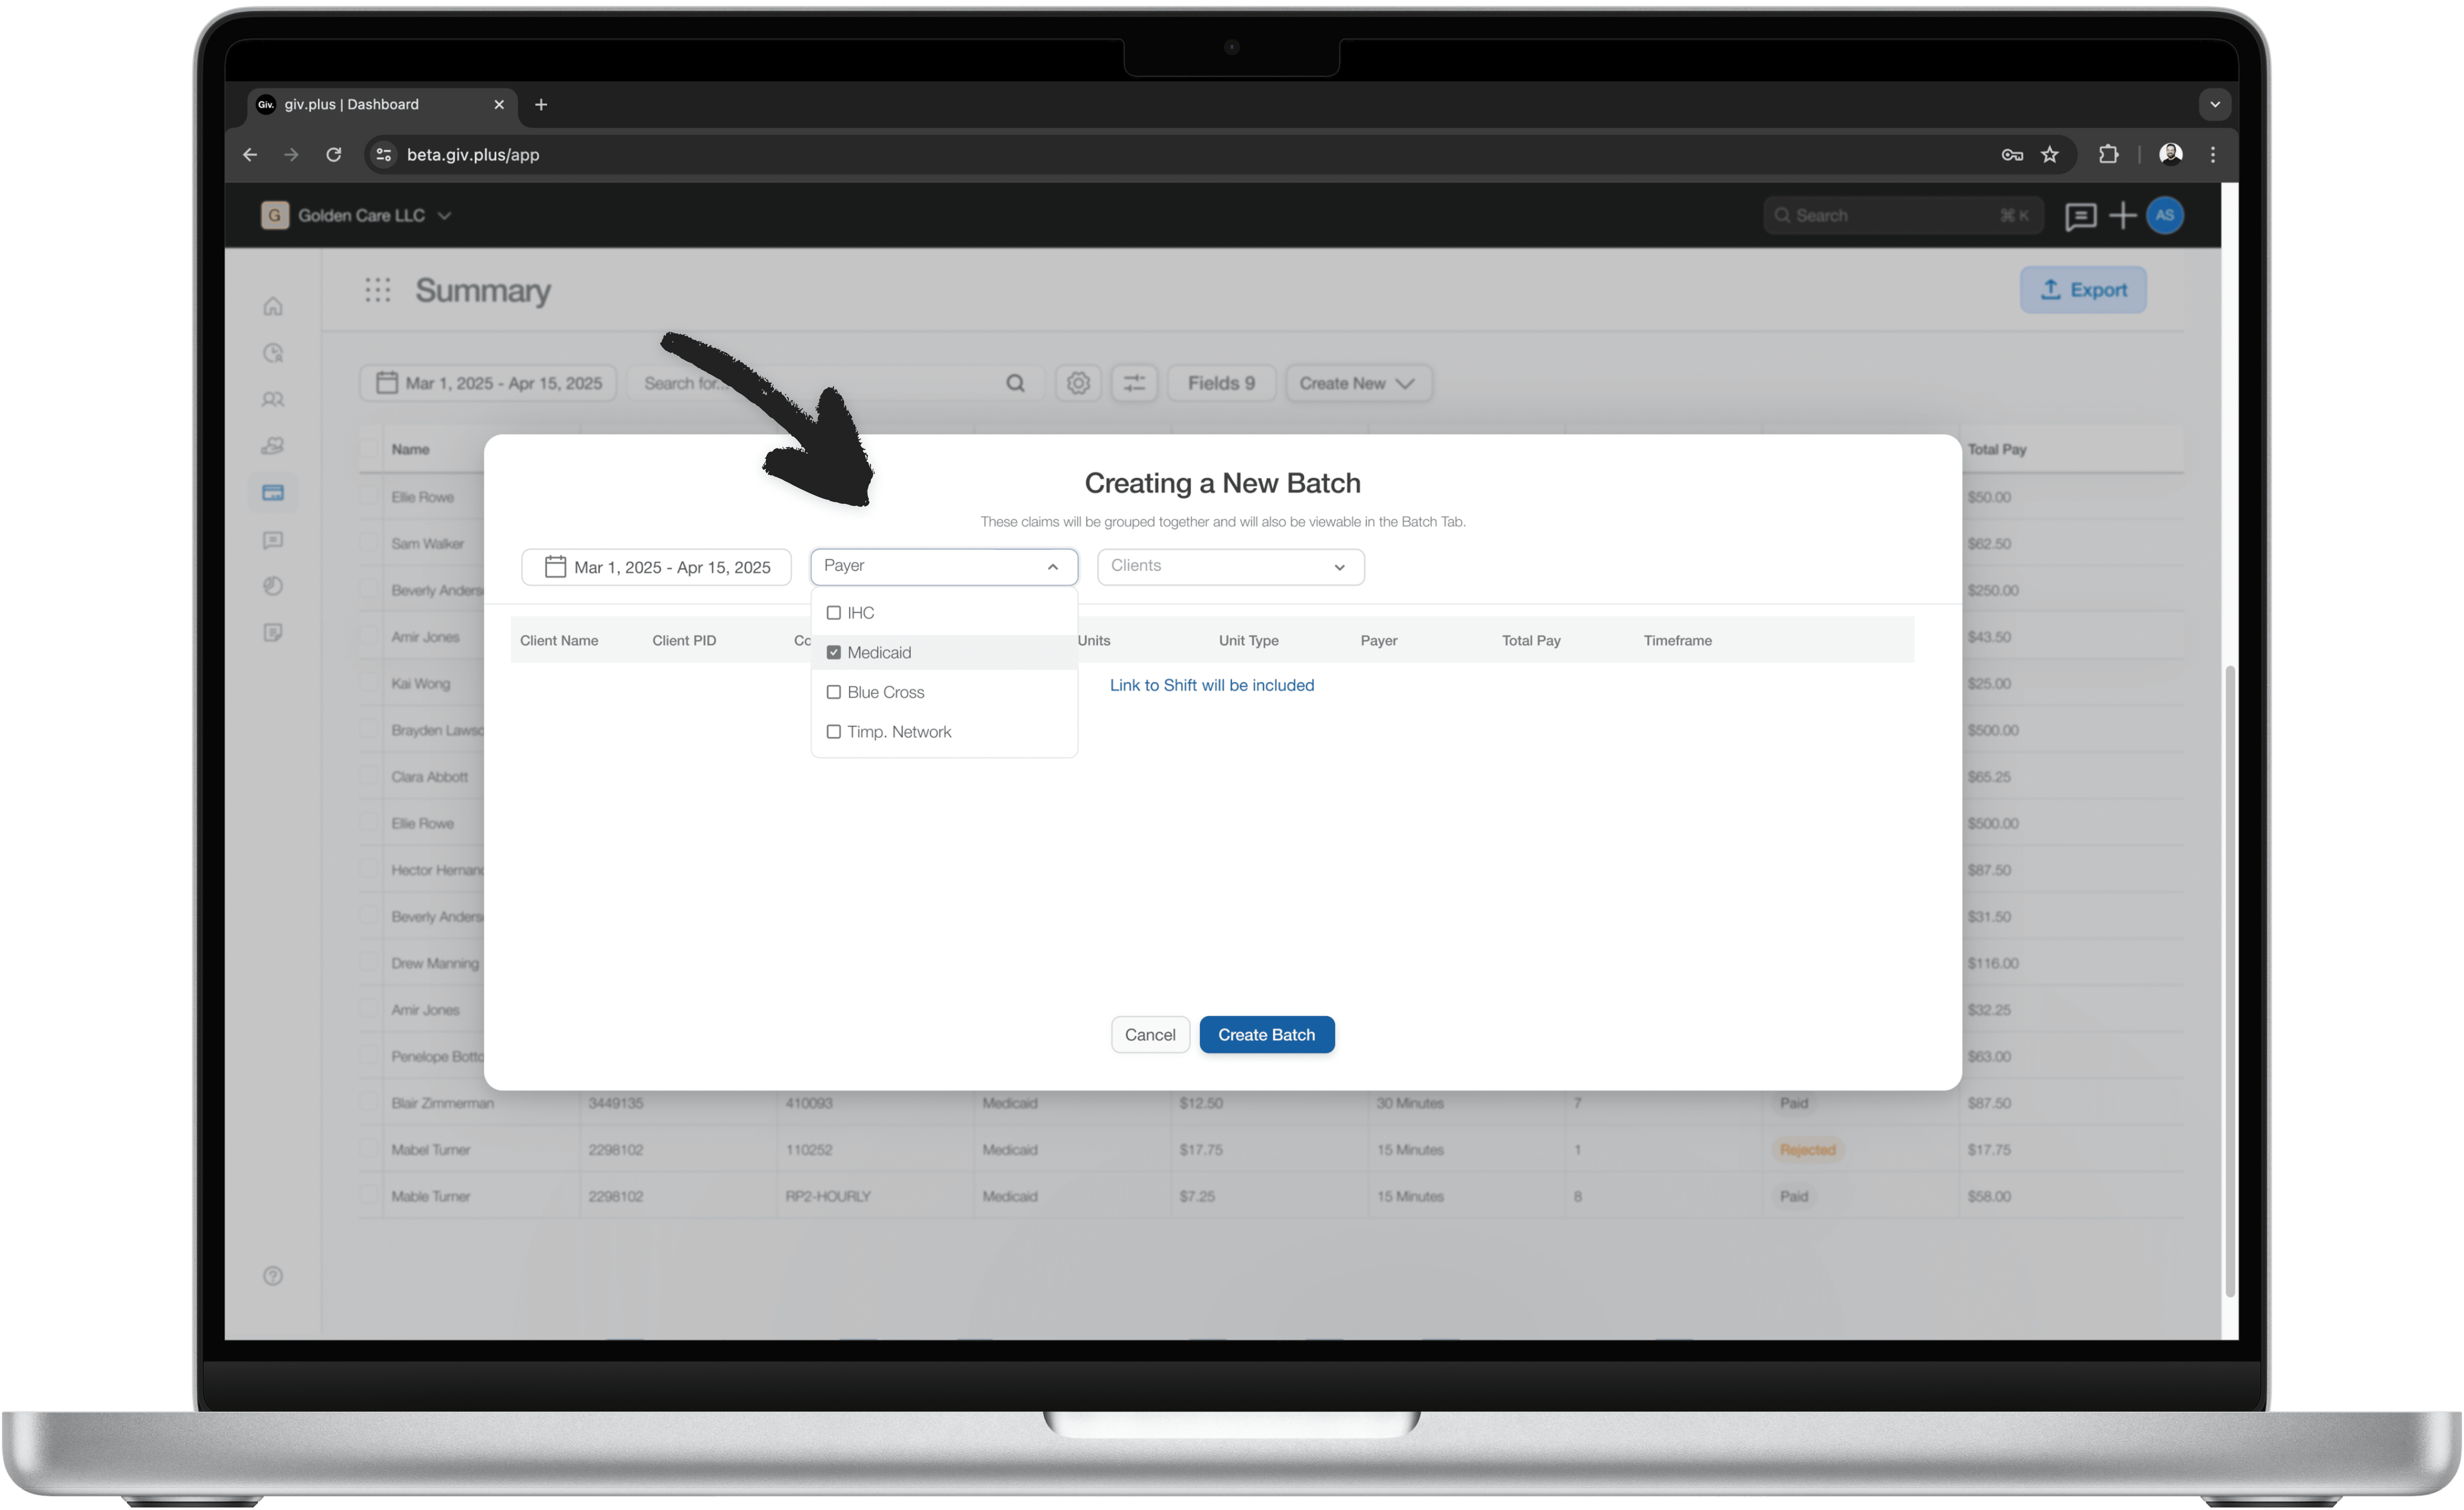This screenshot has width=2464, height=1510.
Task: Open the modal date range picker
Action: point(657,567)
